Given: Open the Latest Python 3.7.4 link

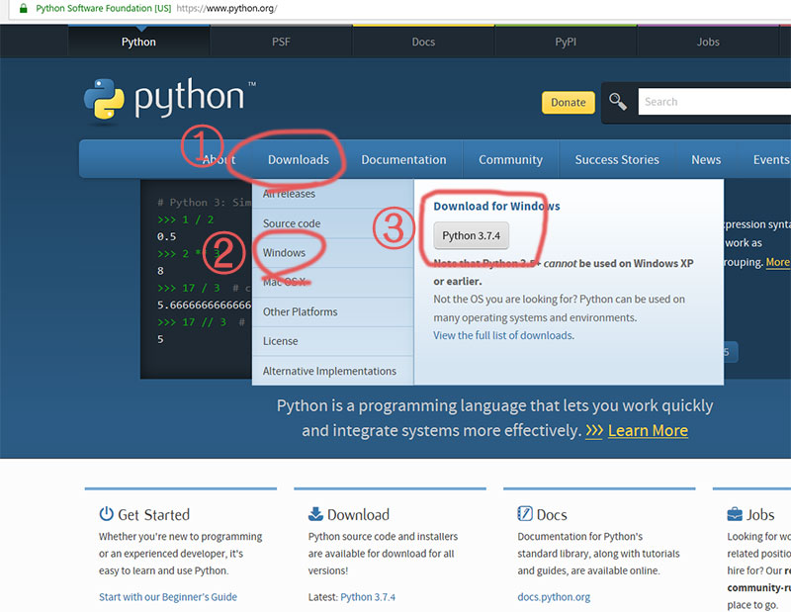Looking at the screenshot, I should coord(368,597).
